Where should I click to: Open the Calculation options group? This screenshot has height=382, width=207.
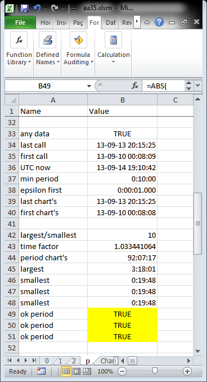tap(114, 48)
